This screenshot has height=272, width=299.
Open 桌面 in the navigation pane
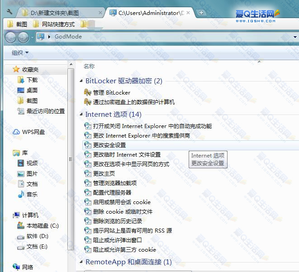coord(28,90)
